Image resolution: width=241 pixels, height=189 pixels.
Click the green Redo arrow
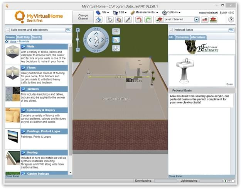(148, 20)
